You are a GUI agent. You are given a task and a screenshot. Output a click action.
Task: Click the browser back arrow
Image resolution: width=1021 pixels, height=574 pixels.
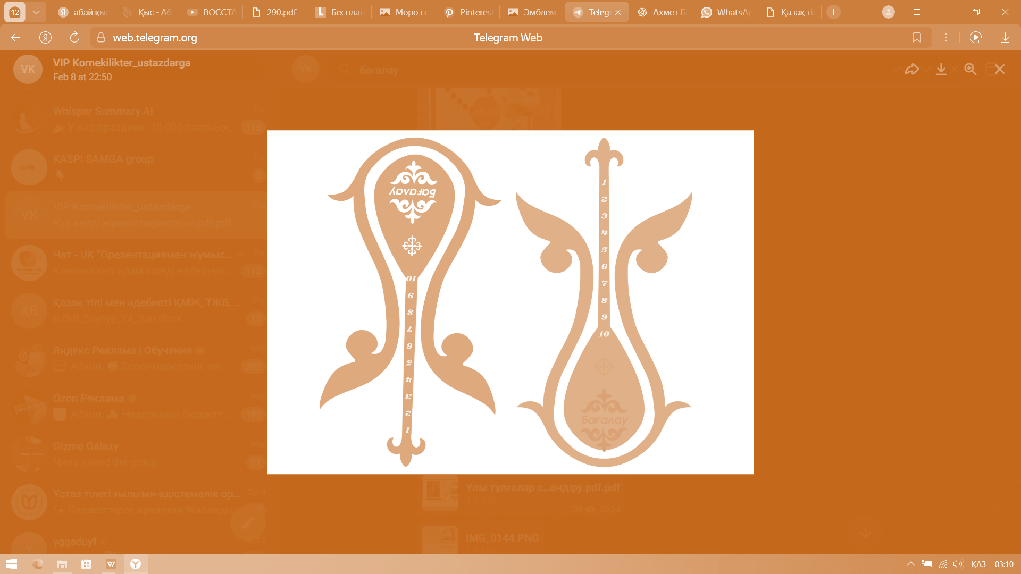15,37
